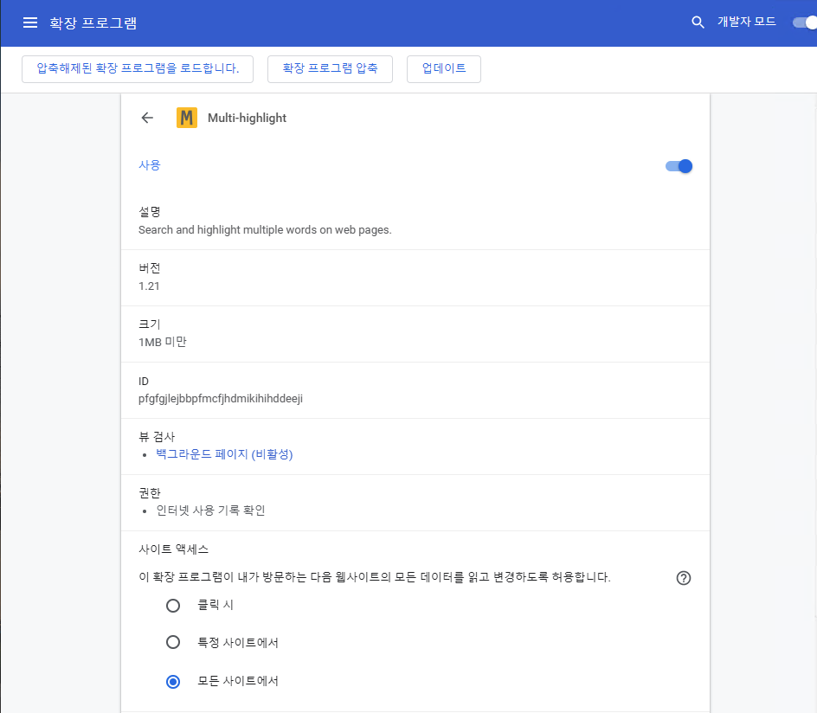The height and width of the screenshot is (713, 817).
Task: Choose 특정 사이트에서 site access option
Action: pyautogui.click(x=172, y=643)
